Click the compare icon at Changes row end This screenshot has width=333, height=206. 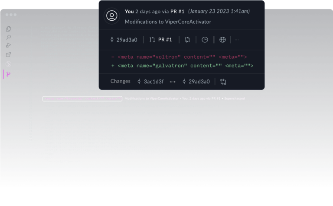[223, 81]
